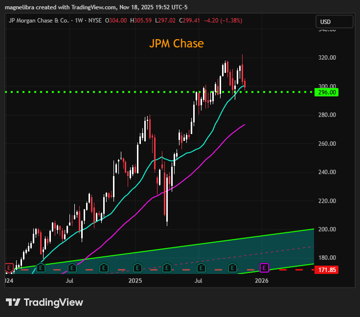Click the green earnings marker above the 2025 Jul label
Image resolution: width=360 pixels, height=317 pixels.
click(201, 268)
